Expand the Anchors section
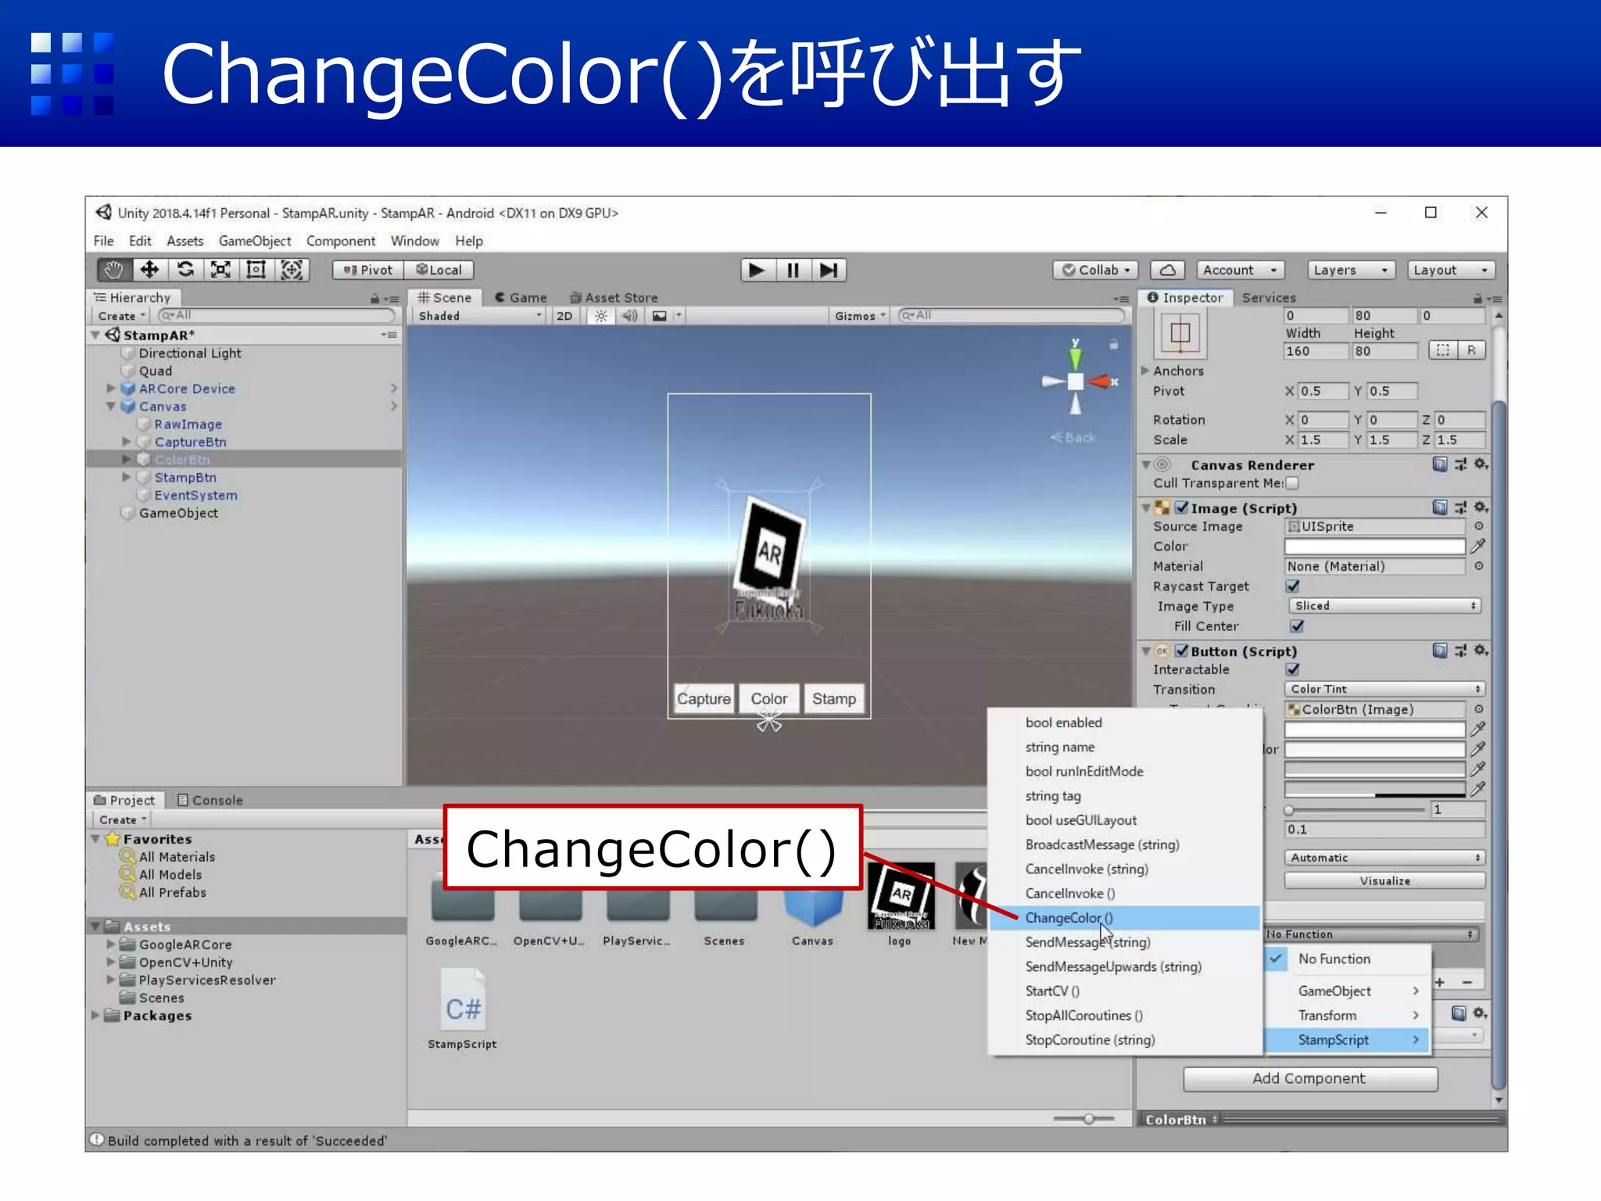The height and width of the screenshot is (1201, 1601). pyautogui.click(x=1146, y=371)
